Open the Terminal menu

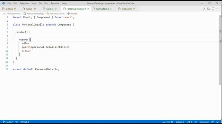(x=55, y=3)
